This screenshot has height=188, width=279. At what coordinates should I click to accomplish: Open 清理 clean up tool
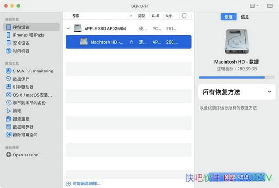click(x=17, y=111)
